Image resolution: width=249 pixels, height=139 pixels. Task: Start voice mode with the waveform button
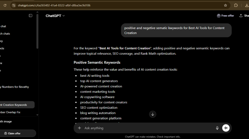click(226, 128)
